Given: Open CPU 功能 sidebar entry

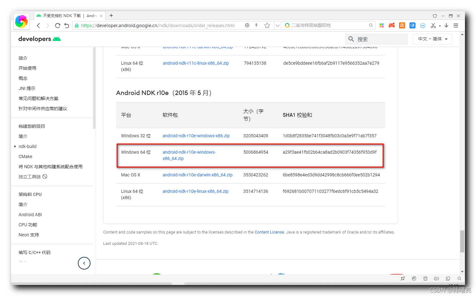Looking at the screenshot, I should [28, 225].
